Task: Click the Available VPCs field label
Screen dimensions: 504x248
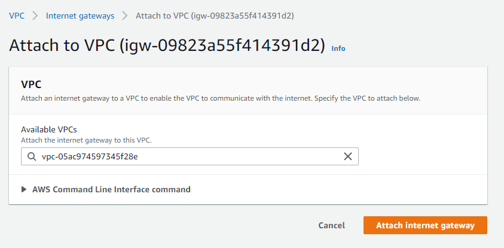Action: [x=49, y=129]
